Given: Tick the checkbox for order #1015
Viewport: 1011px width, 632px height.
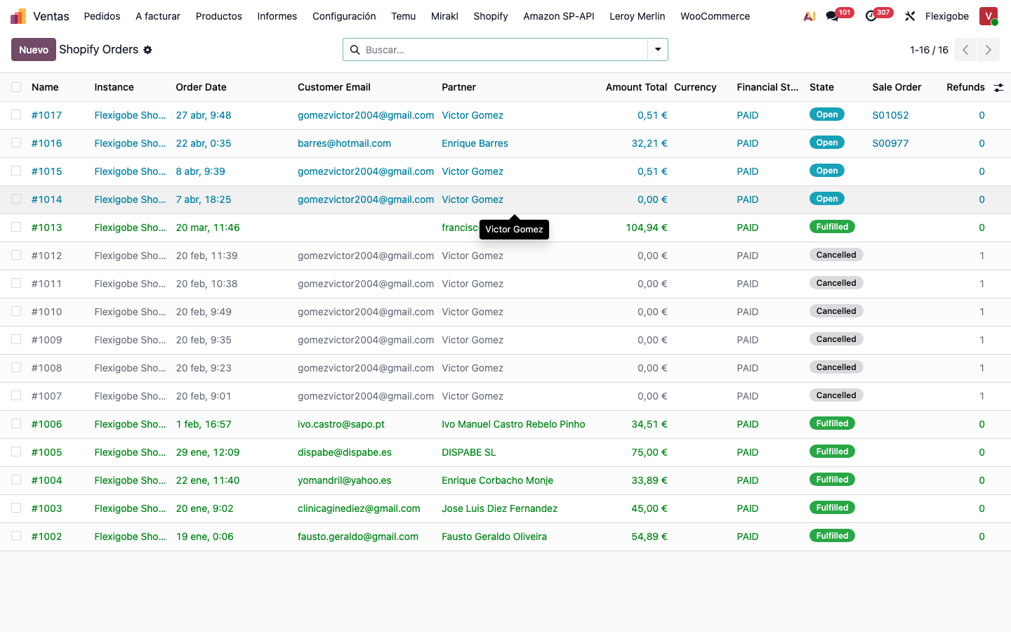Looking at the screenshot, I should point(16,171).
